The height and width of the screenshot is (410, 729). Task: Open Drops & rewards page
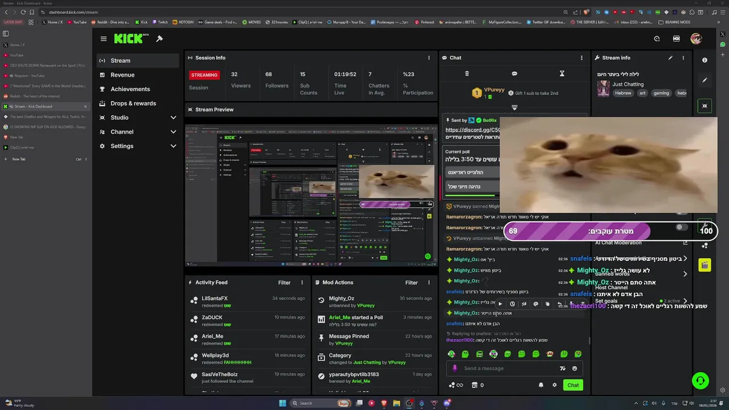point(138,103)
